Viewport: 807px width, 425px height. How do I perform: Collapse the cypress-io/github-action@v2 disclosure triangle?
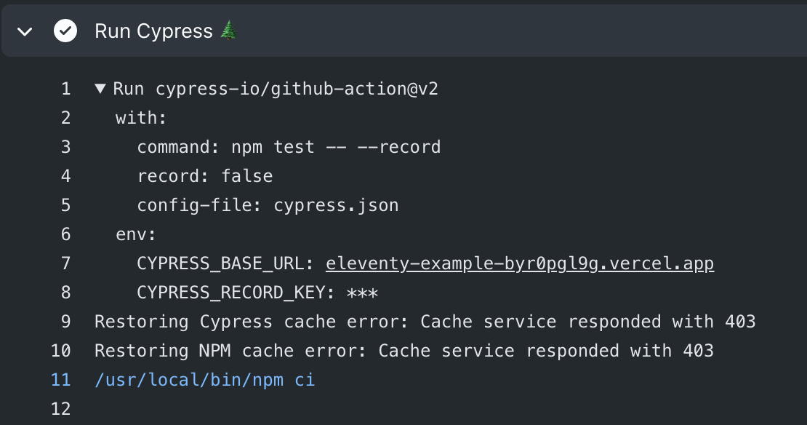click(100, 89)
